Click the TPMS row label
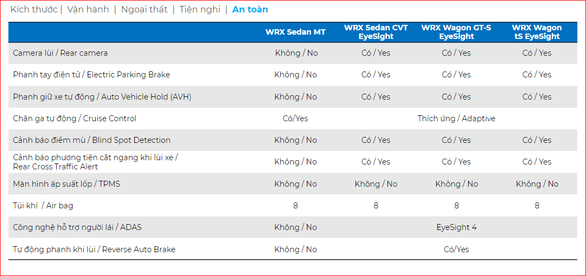 (67, 184)
